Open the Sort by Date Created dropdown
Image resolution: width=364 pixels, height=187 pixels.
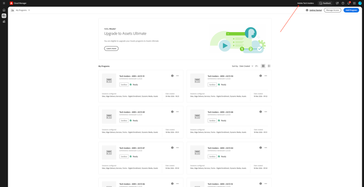click(x=246, y=66)
